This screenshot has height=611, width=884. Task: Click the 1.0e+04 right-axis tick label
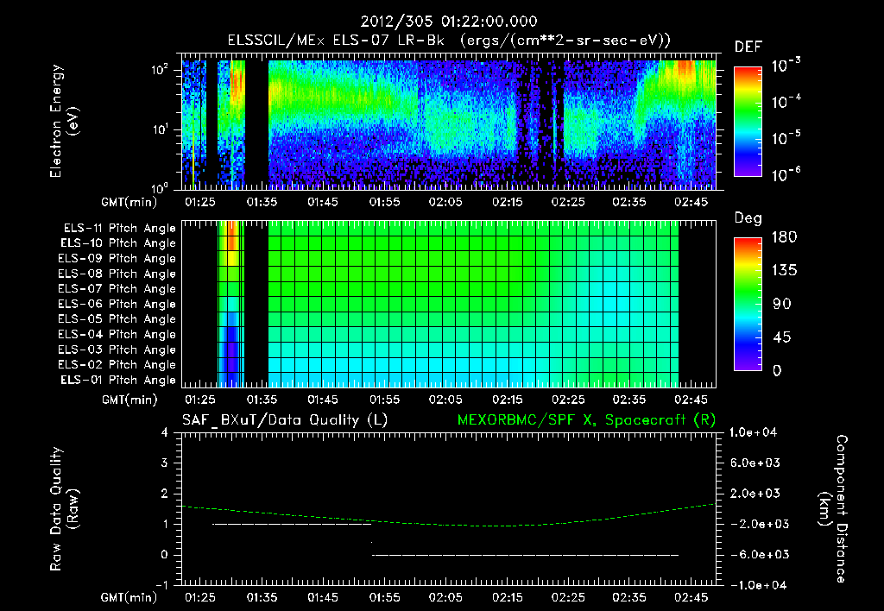point(753,433)
